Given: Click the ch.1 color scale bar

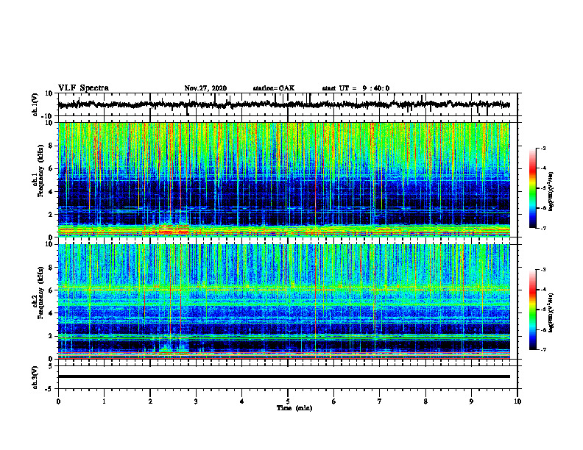Looking at the screenshot, I should click(533, 188).
